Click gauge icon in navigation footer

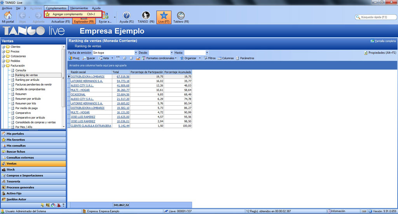pos(53,205)
